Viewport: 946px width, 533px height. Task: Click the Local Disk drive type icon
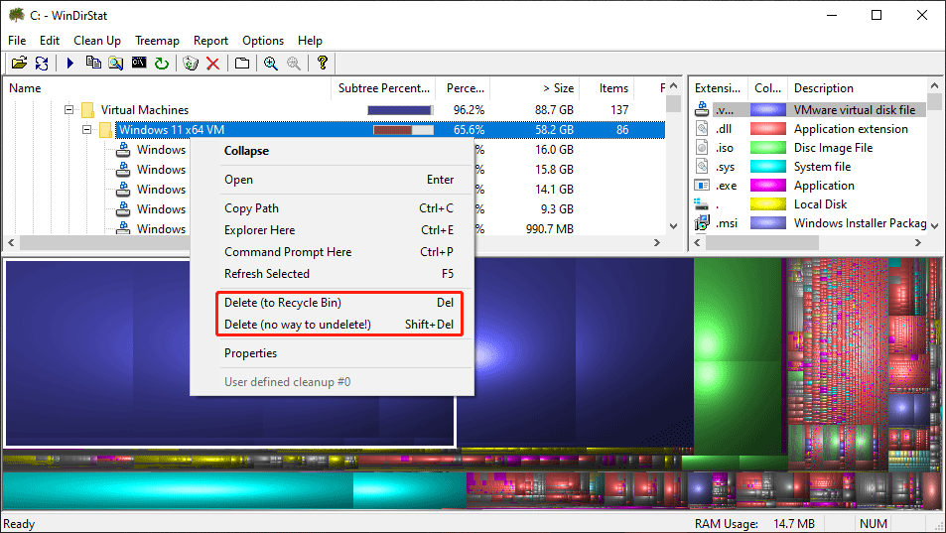coord(701,204)
